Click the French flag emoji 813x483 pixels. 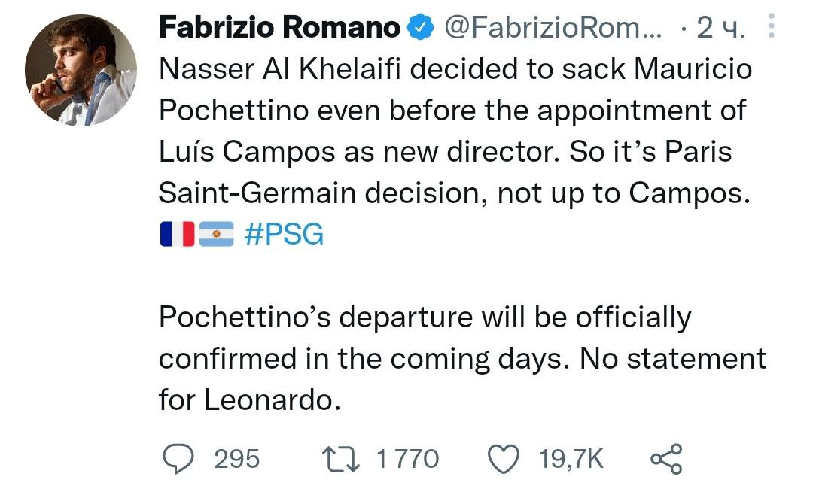pos(178,234)
